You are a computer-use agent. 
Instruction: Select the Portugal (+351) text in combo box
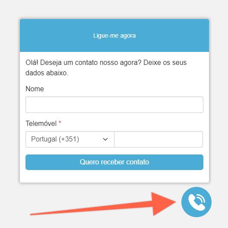(55, 139)
